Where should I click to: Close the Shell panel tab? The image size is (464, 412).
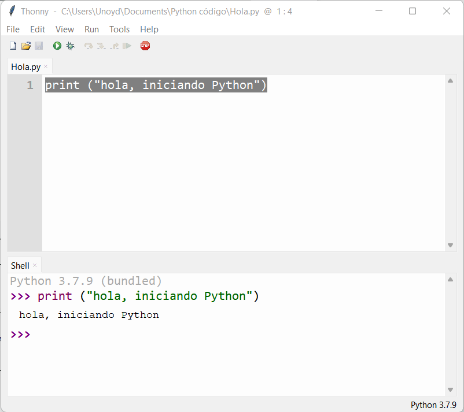(35, 266)
